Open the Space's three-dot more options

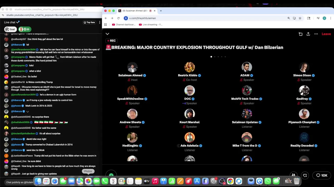(x=316, y=34)
